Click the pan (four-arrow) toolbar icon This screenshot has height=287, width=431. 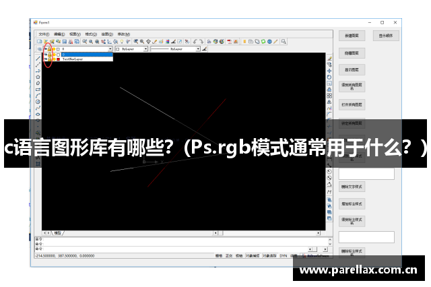coord(148,42)
